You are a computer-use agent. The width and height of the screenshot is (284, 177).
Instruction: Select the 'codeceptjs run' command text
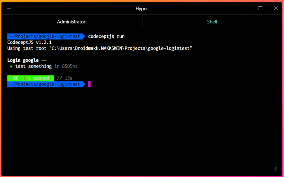[x=106, y=36]
